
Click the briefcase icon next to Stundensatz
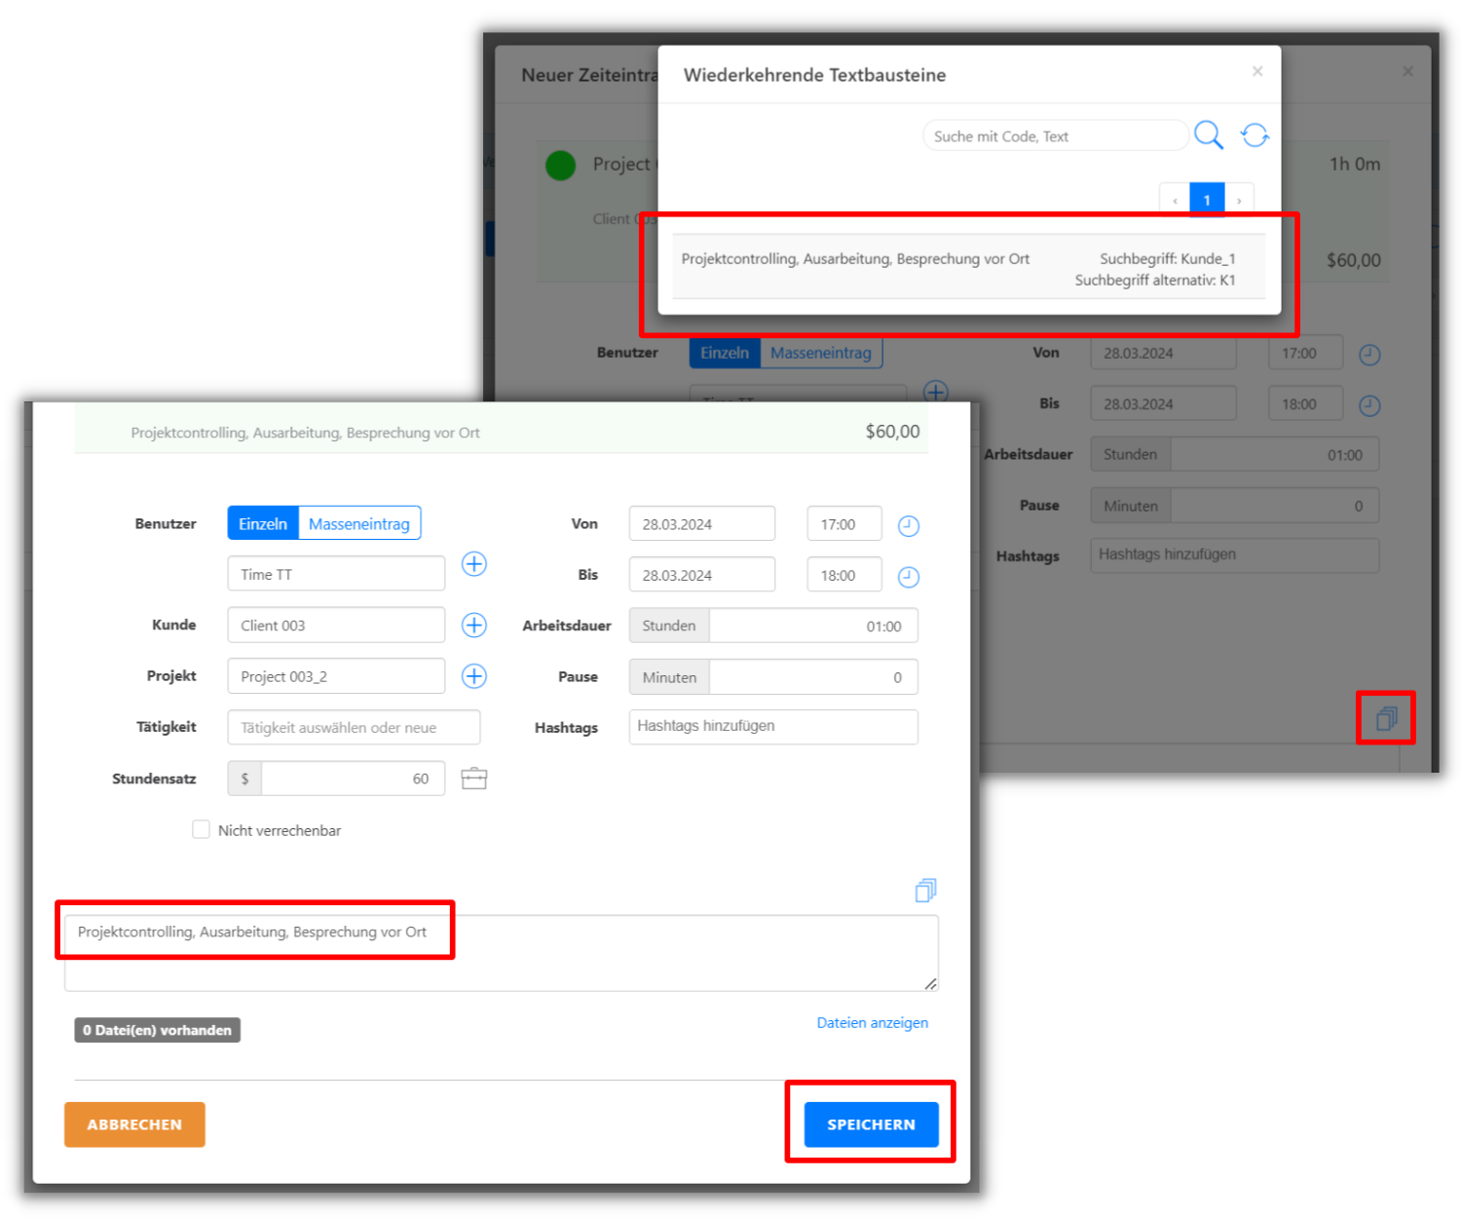coord(474,779)
